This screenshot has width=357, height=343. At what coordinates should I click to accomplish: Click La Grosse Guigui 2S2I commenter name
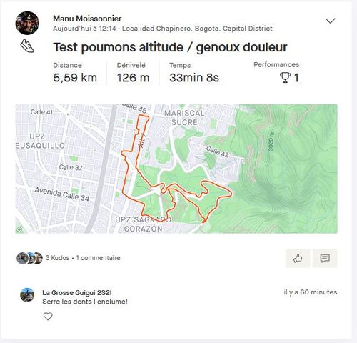pyautogui.click(x=77, y=292)
